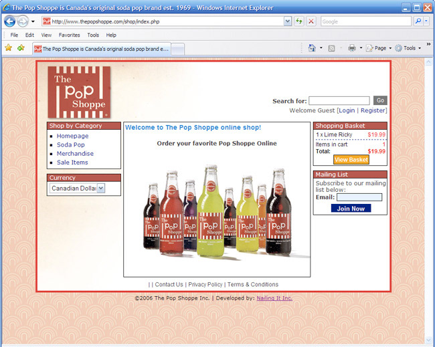The width and height of the screenshot is (435, 347).
Task: Click the $19.99 basket Total value
Action: click(x=377, y=151)
